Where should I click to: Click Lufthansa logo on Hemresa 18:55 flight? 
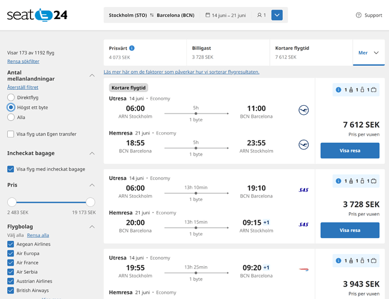(303, 145)
